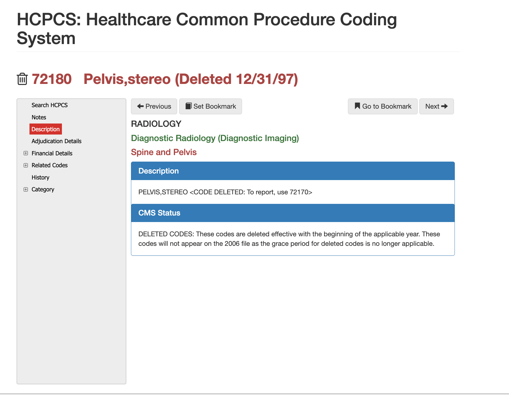Open the Category sidebar entry
This screenshot has width=509, height=400.
[43, 189]
